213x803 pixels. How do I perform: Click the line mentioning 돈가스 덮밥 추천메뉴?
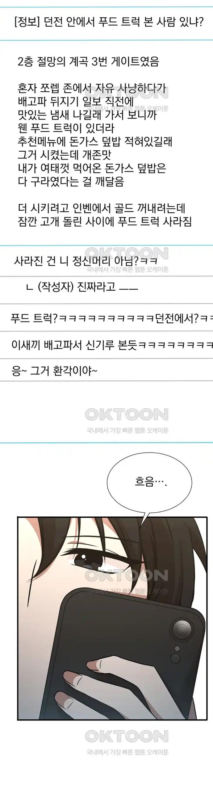pyautogui.click(x=95, y=141)
